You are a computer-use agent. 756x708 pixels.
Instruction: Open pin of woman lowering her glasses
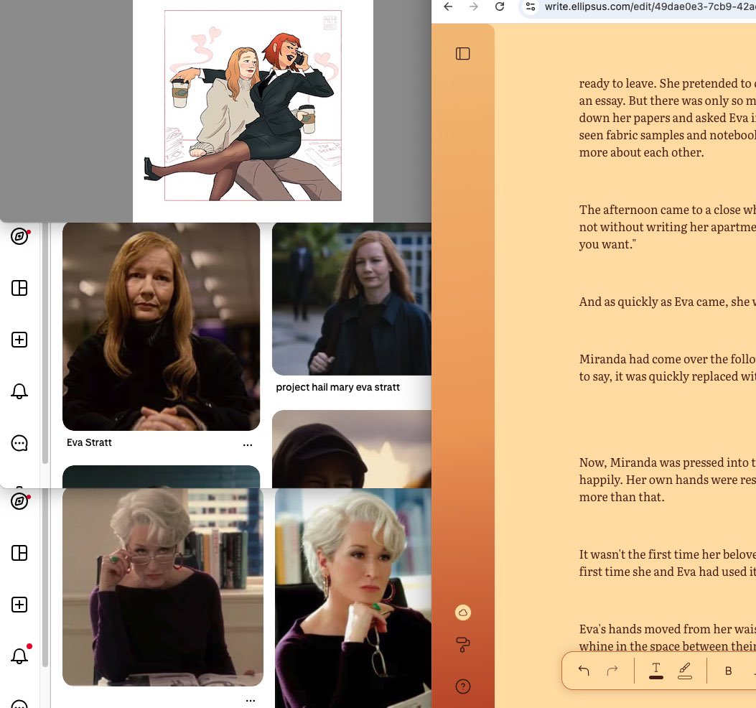click(163, 587)
